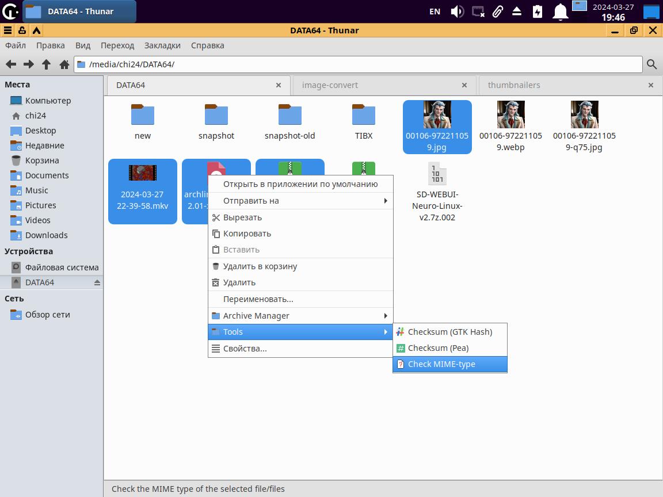Open Documents in the sidebar

click(x=52, y=175)
